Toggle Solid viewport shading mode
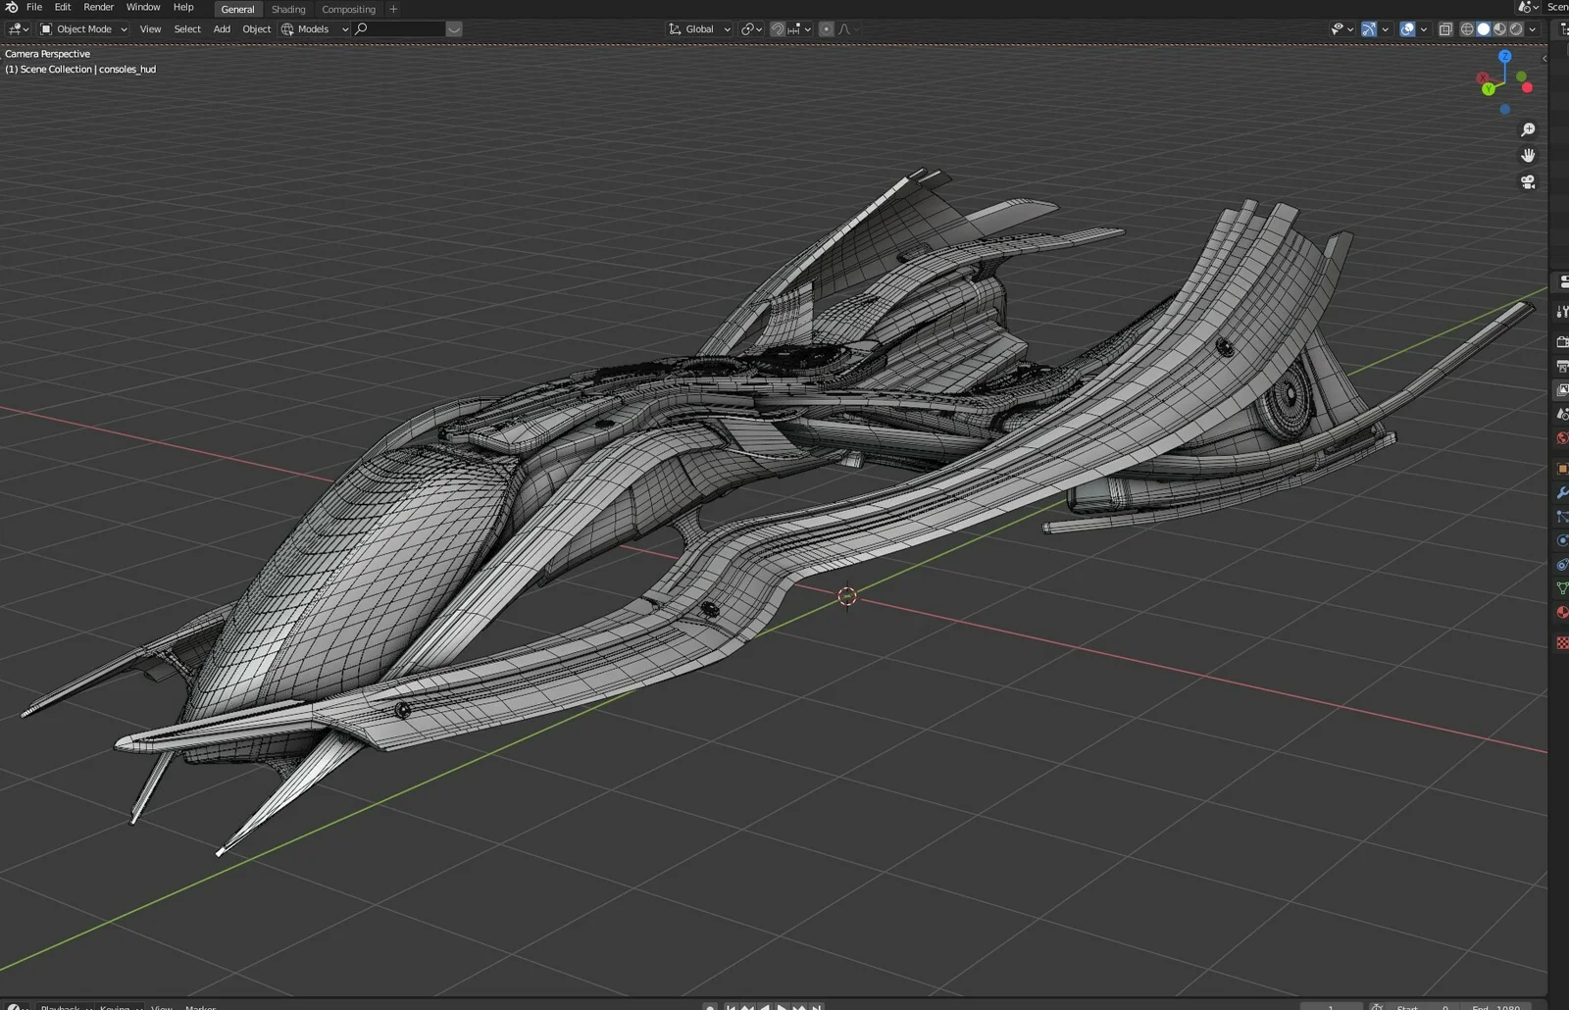1569x1010 pixels. click(x=1484, y=29)
